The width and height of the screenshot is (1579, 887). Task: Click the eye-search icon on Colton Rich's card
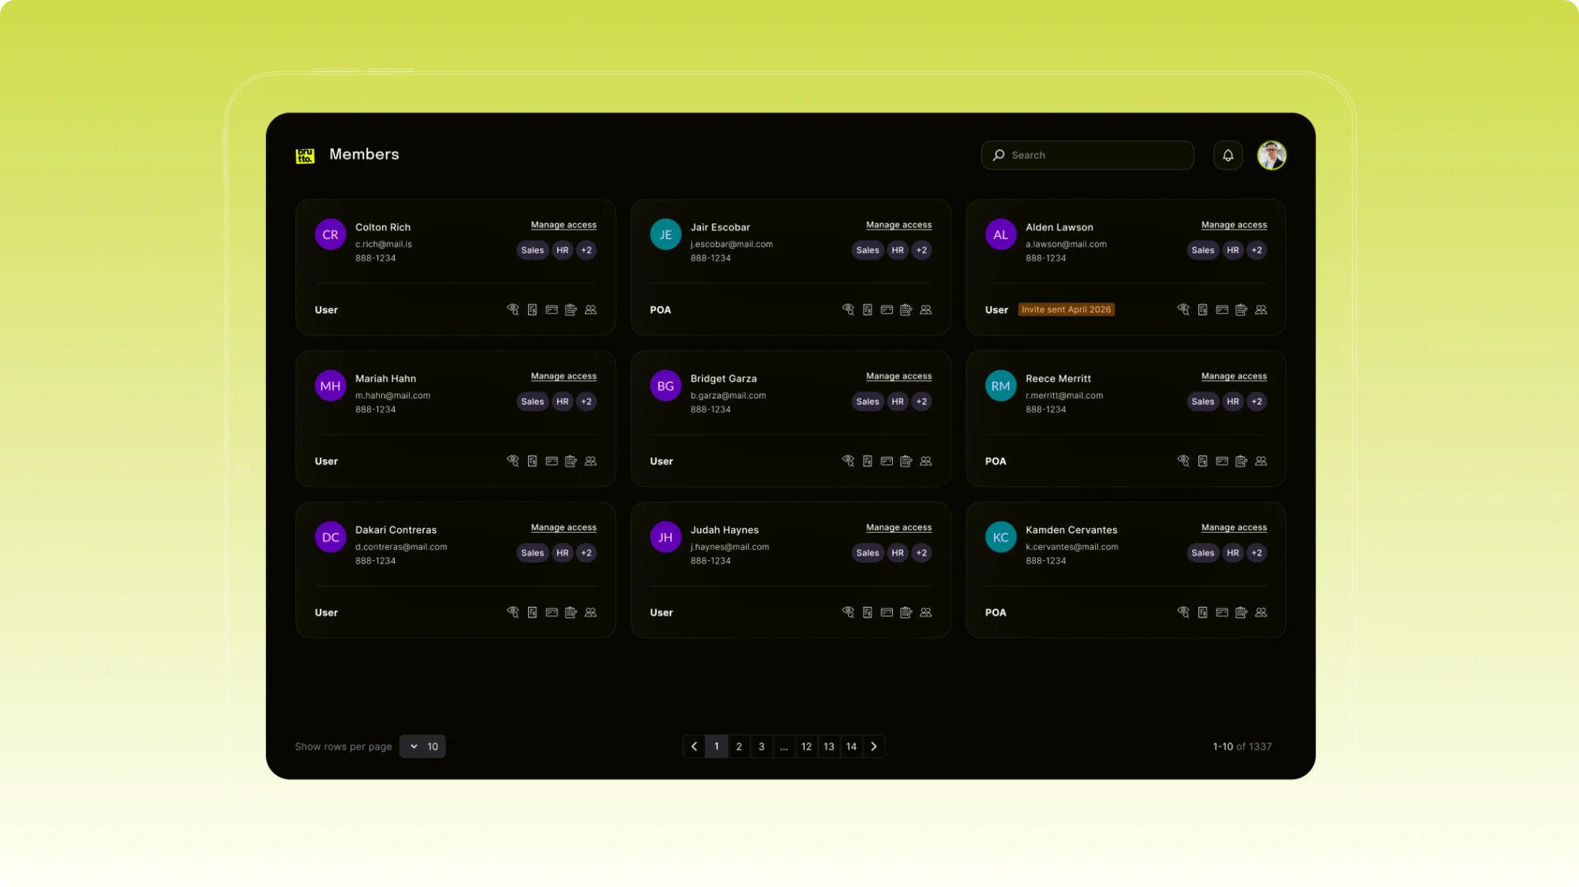[513, 309]
